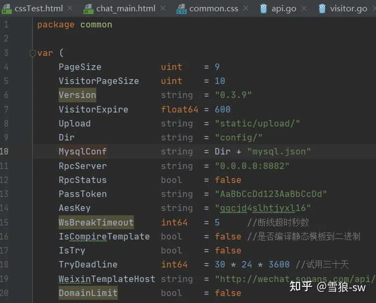This screenshot has height=303, width=376.
Task: Click the "0.0.0.0:8082" string value
Action: click(x=252, y=166)
